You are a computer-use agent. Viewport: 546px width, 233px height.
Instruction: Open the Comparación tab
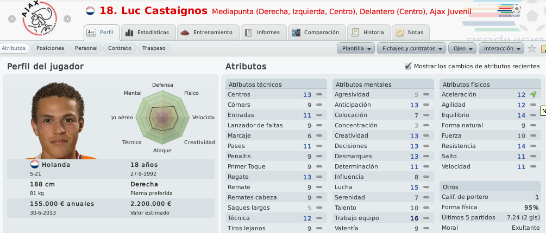317,33
